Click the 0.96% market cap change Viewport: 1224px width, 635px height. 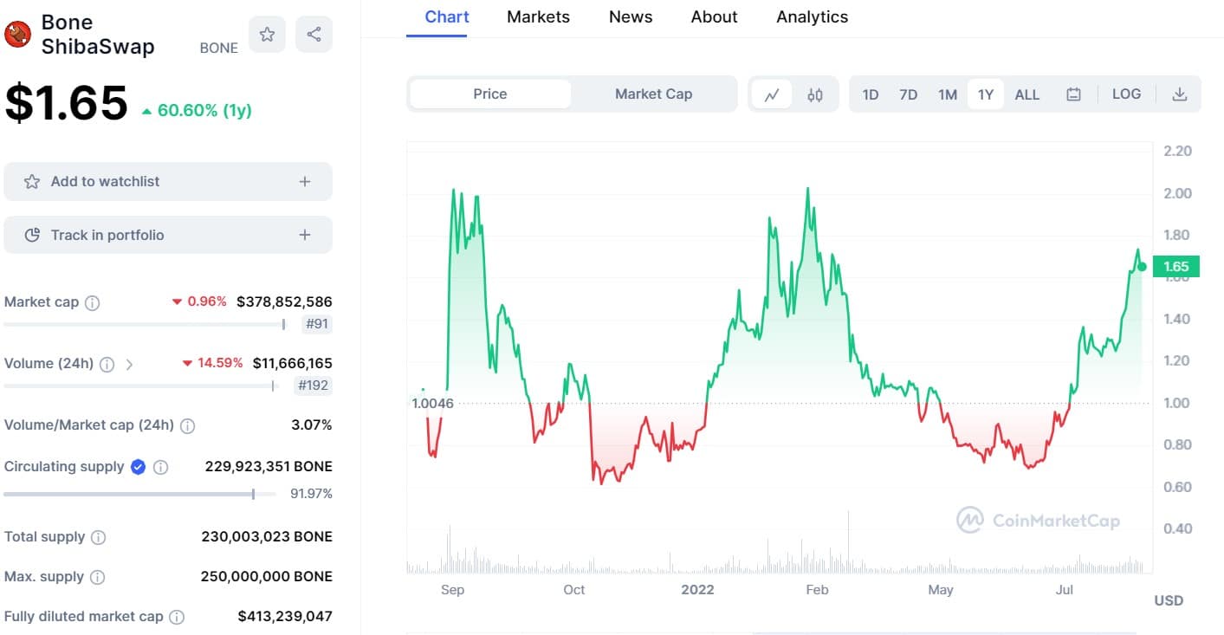point(199,302)
